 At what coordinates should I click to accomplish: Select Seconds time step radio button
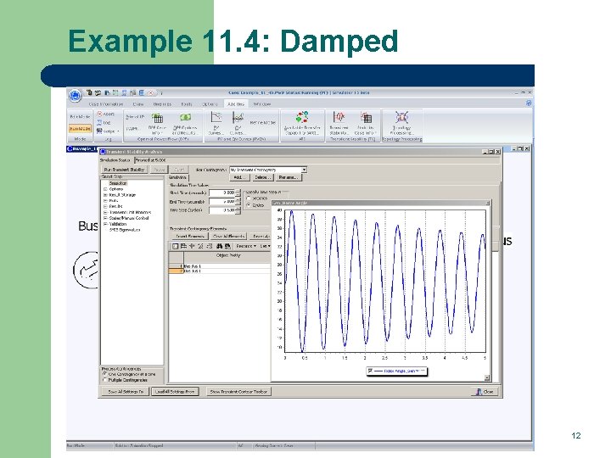pyautogui.click(x=249, y=198)
